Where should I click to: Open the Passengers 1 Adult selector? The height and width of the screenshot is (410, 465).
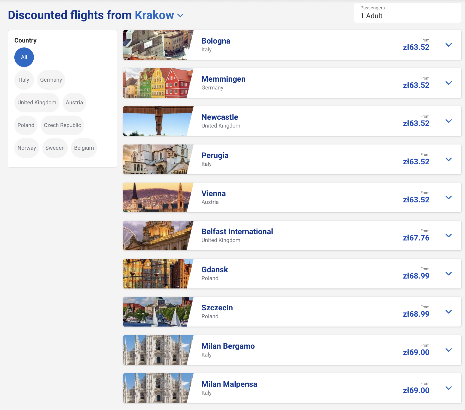(x=407, y=13)
